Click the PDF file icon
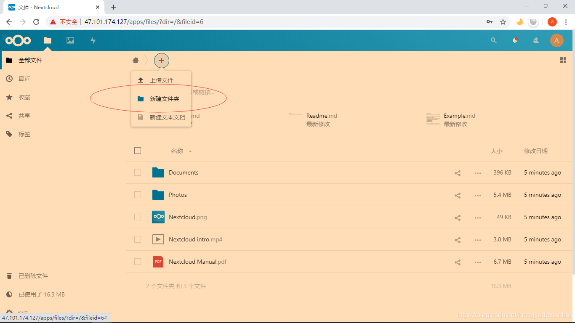 click(158, 262)
